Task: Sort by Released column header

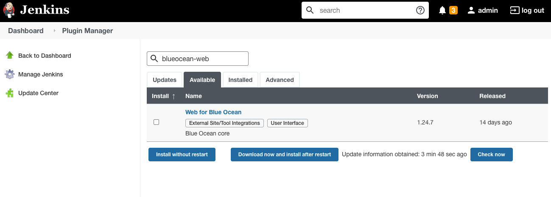Action: tap(492, 96)
